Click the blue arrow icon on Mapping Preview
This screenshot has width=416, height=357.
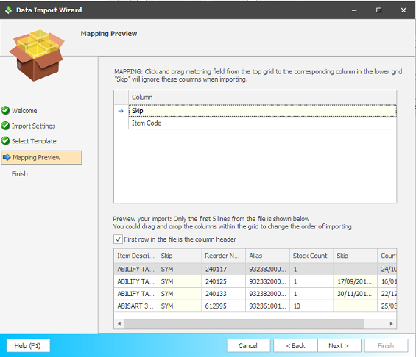[7, 157]
